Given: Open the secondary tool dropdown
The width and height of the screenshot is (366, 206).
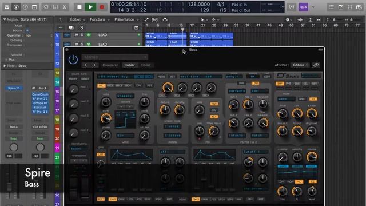Looking at the screenshot, I should click(215, 20).
